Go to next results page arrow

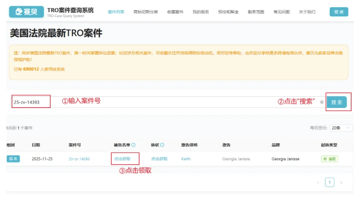[341, 183]
